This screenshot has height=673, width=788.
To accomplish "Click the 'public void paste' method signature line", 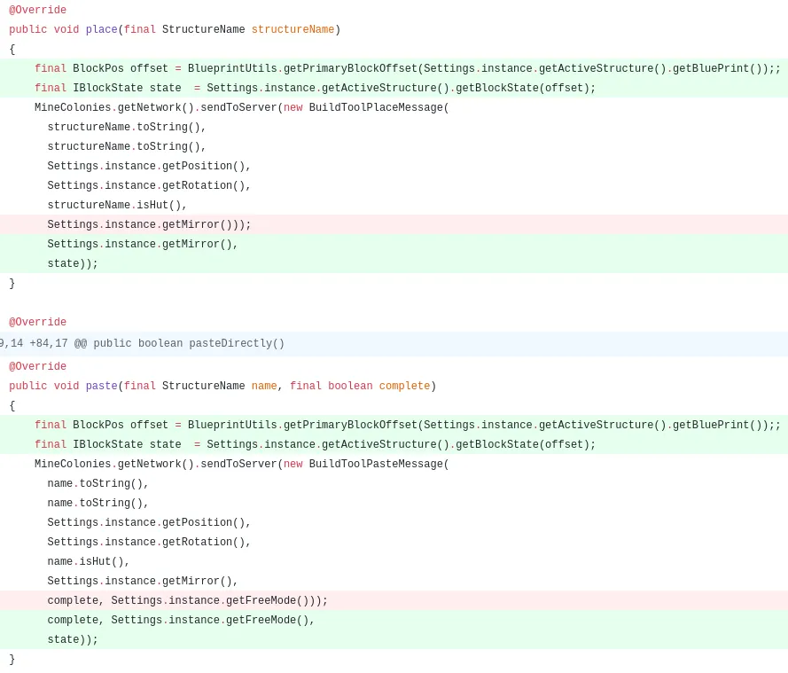I will (222, 386).
